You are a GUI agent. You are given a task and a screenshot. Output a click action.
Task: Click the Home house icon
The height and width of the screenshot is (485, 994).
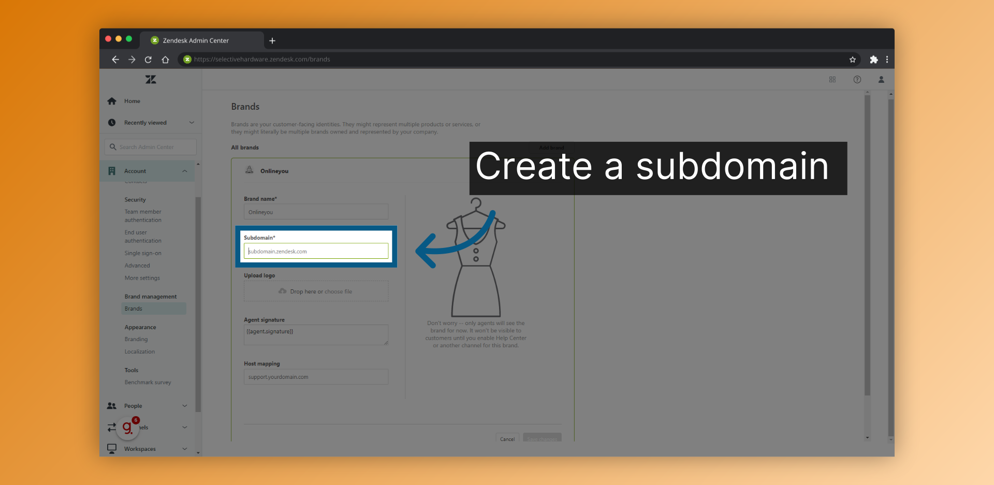pos(112,101)
